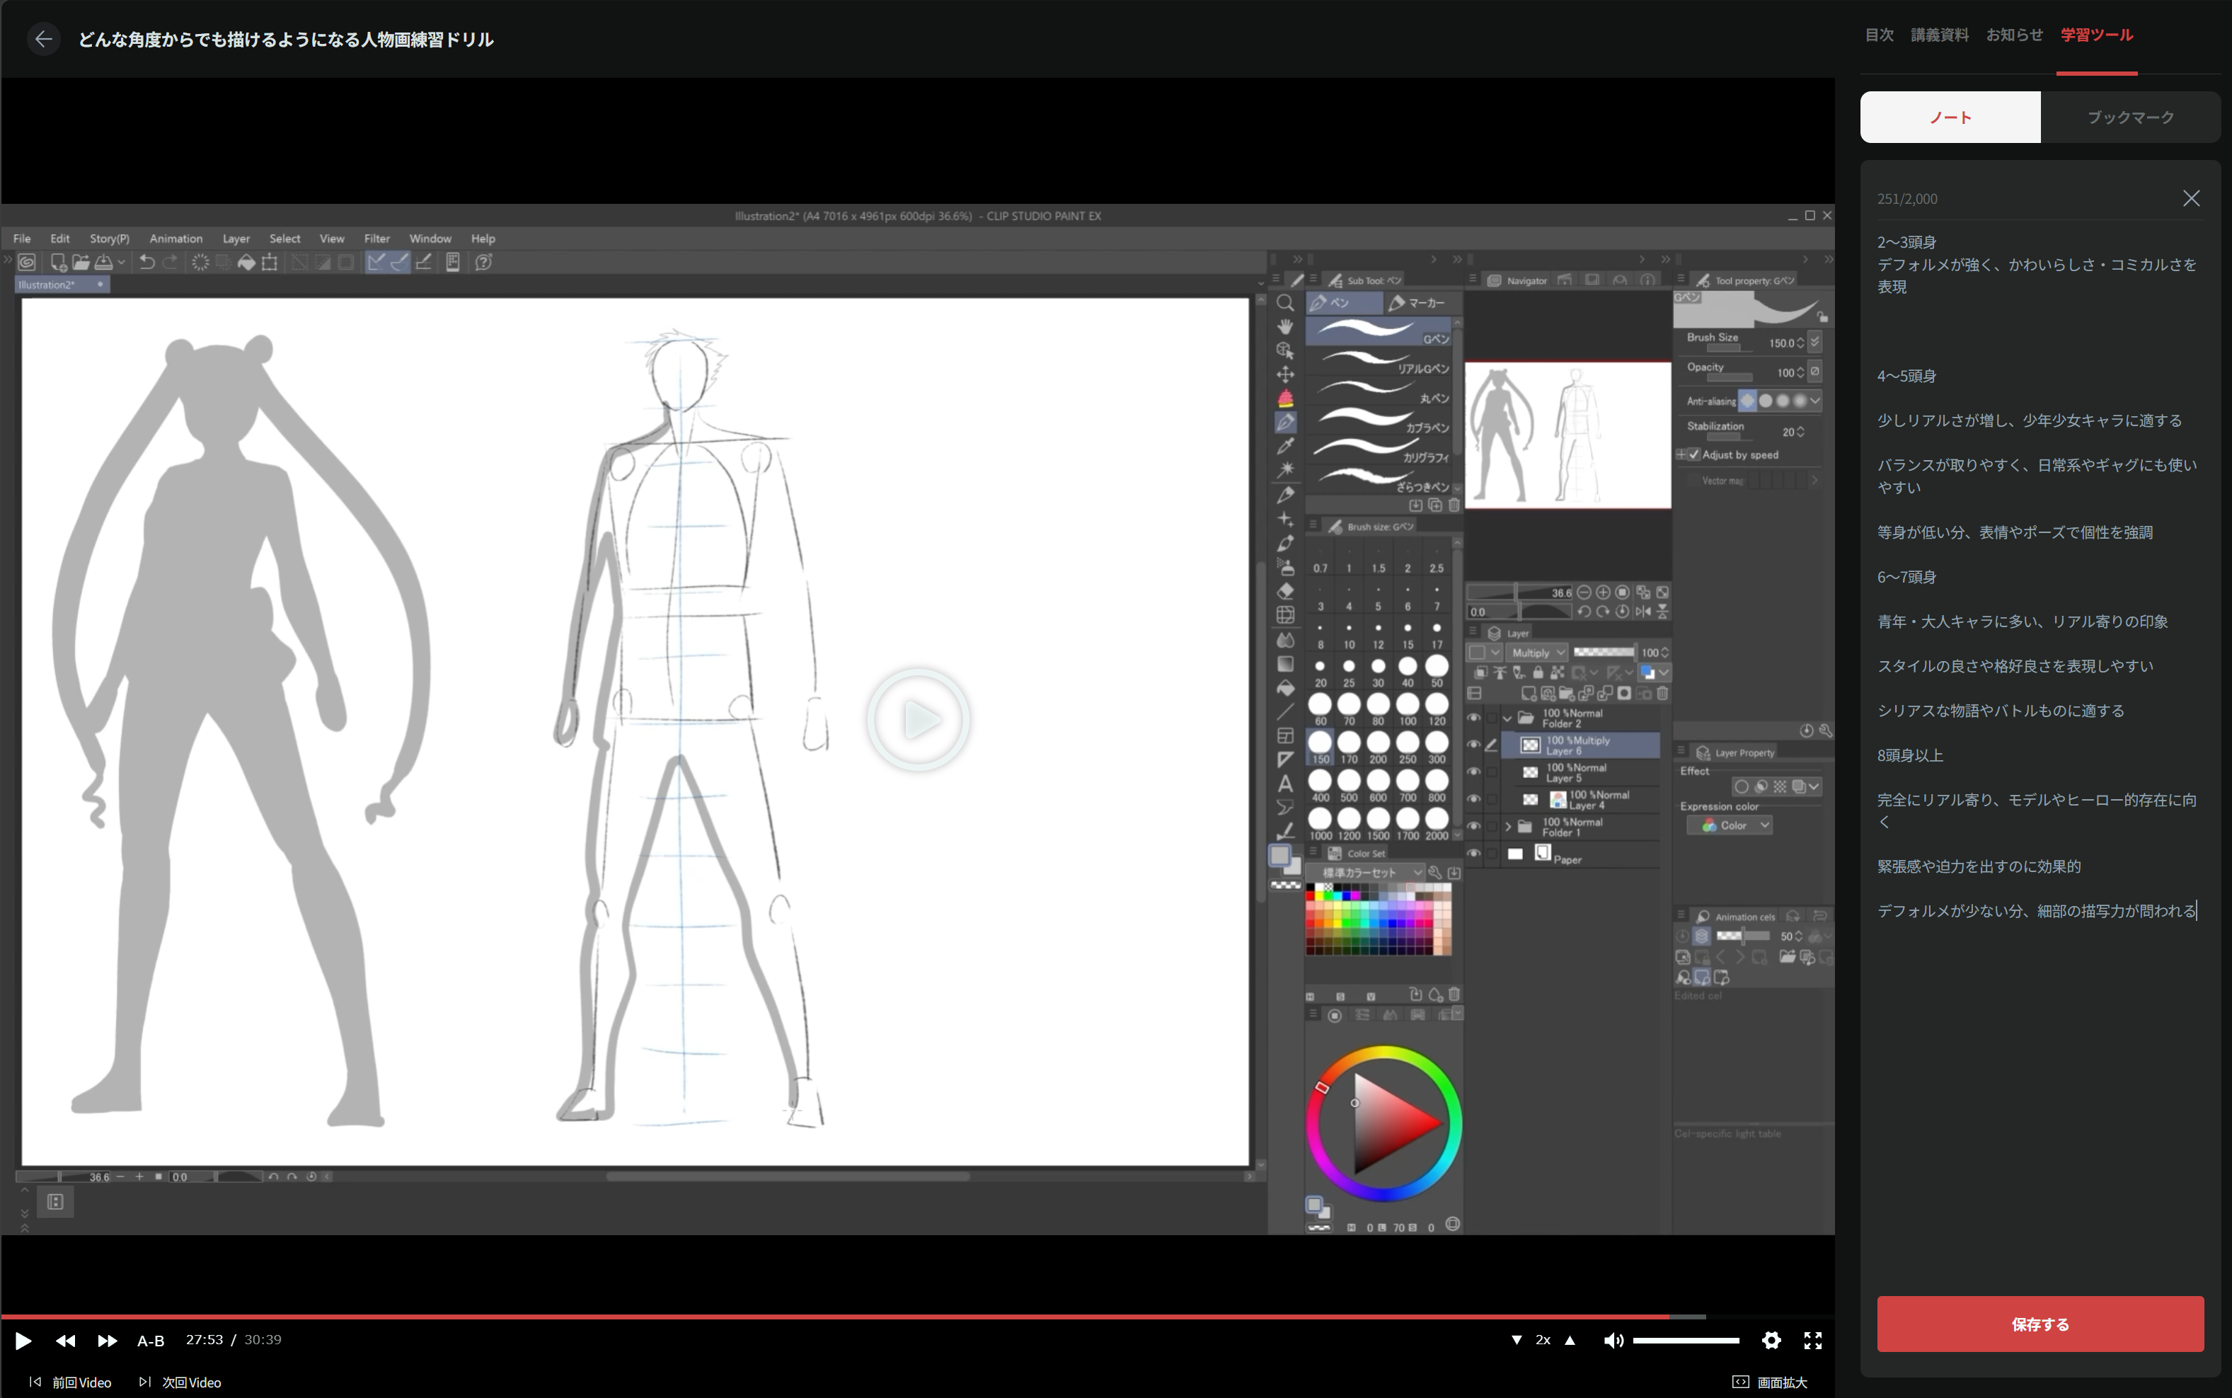Image resolution: width=2232 pixels, height=1398 pixels.
Task: Toggle the Adjust by speed checkbox
Action: point(1693,455)
